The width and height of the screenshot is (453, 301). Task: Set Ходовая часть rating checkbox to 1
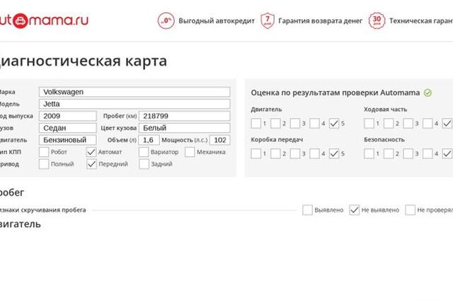click(369, 124)
